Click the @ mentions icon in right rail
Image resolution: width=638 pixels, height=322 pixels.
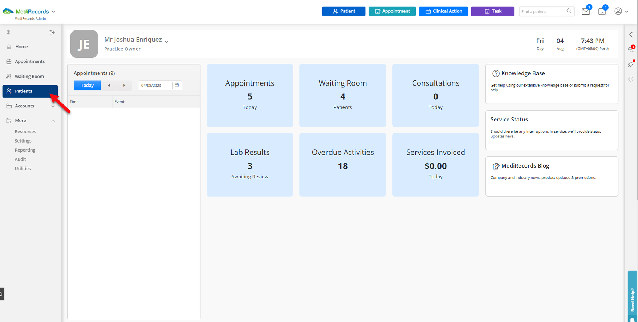[631, 79]
